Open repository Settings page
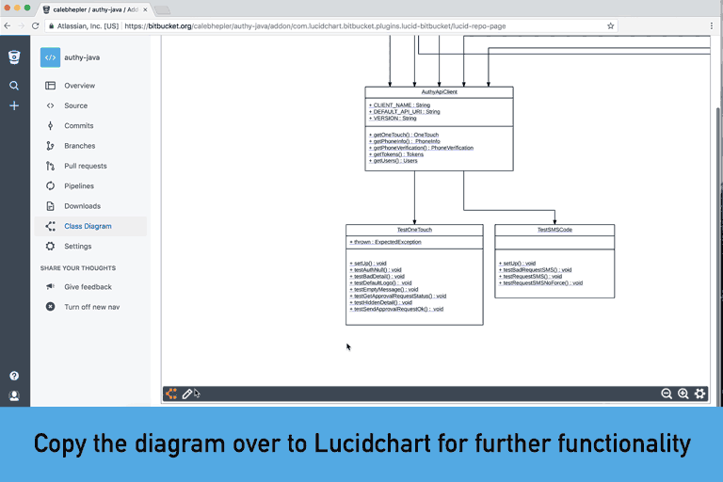 [x=78, y=247]
